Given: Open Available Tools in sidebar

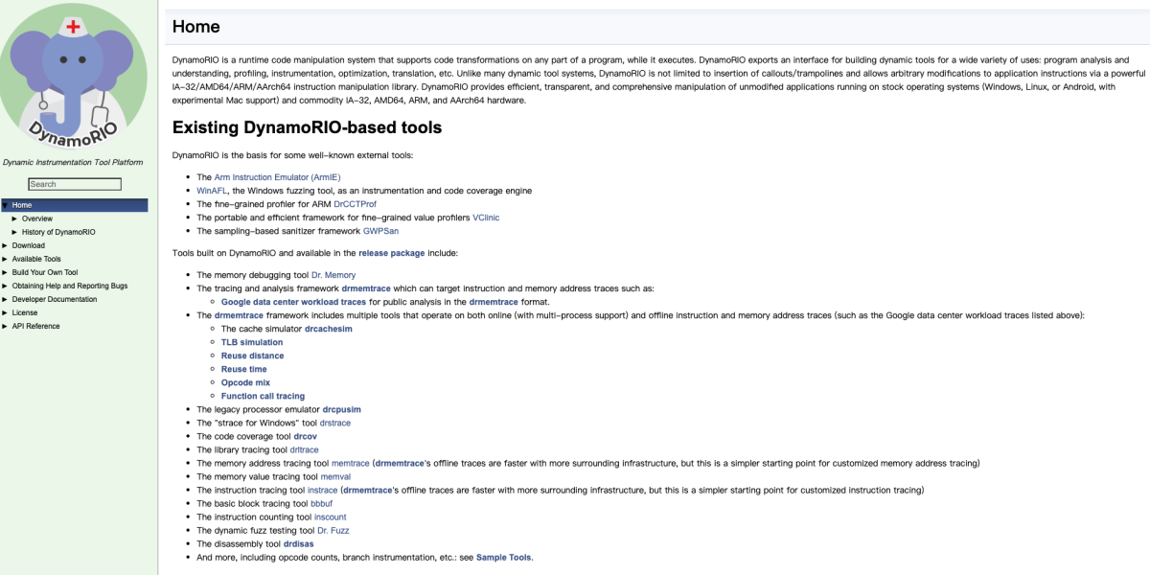Looking at the screenshot, I should pos(36,259).
